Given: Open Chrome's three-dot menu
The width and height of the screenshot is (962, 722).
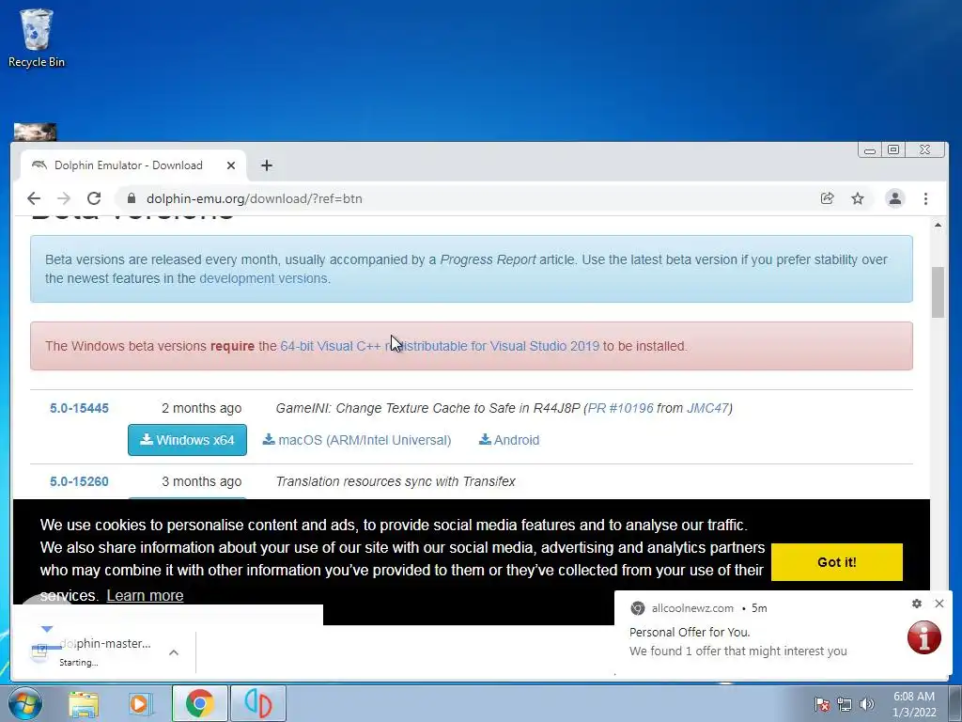Looking at the screenshot, I should pos(925,198).
